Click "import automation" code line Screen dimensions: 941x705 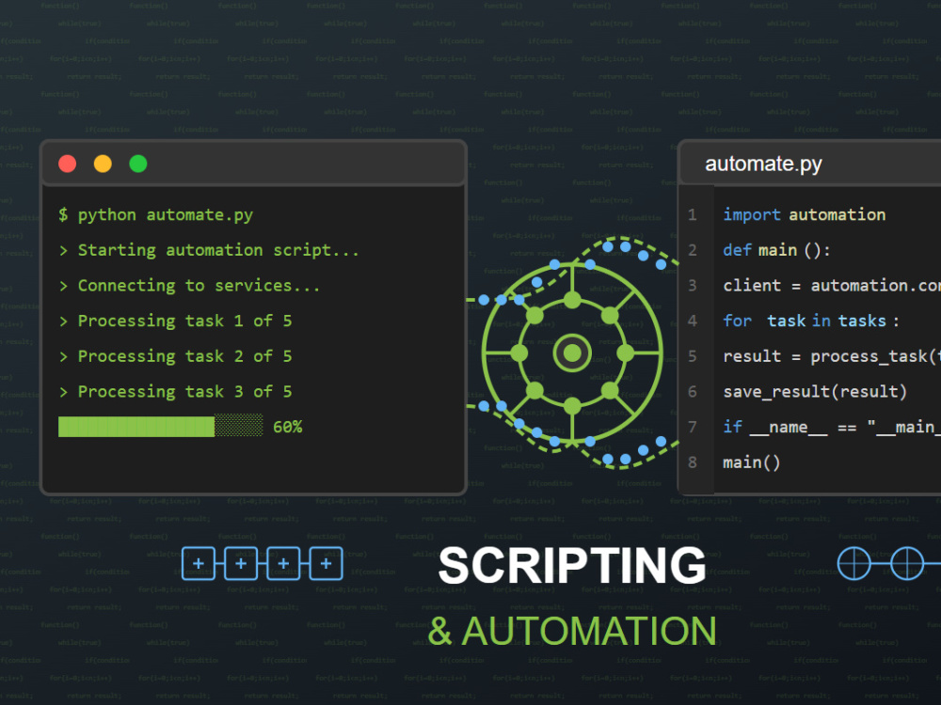click(805, 215)
